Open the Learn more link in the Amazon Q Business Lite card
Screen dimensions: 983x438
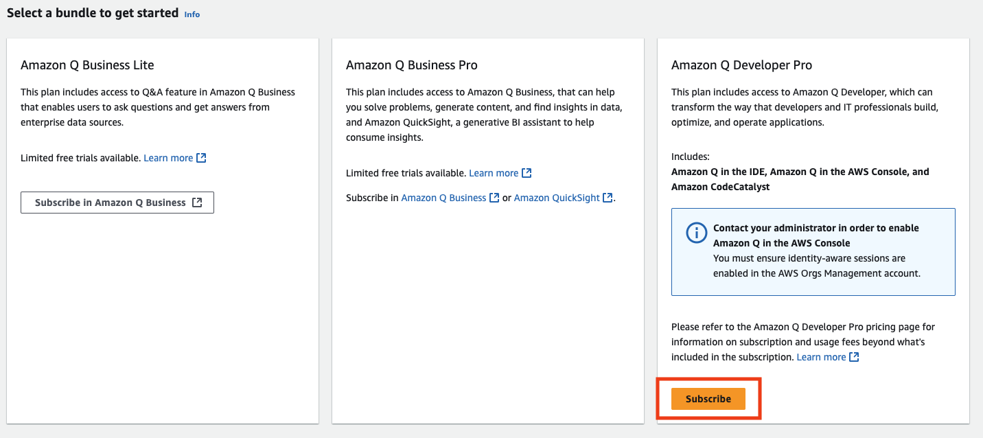coord(168,157)
